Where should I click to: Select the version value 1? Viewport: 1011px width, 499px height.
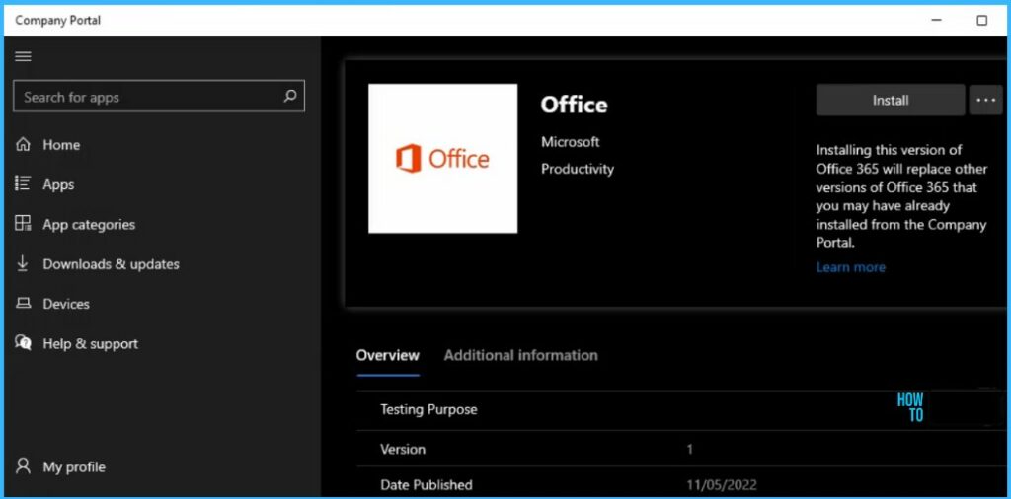[690, 449]
